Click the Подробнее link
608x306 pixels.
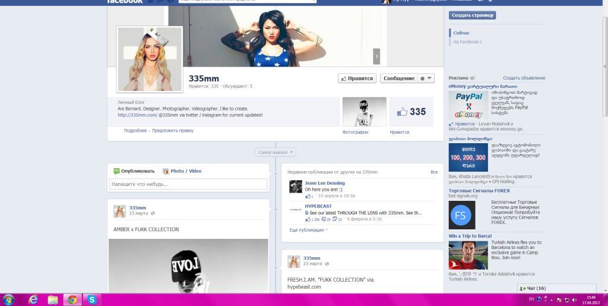pyautogui.click(x=135, y=131)
